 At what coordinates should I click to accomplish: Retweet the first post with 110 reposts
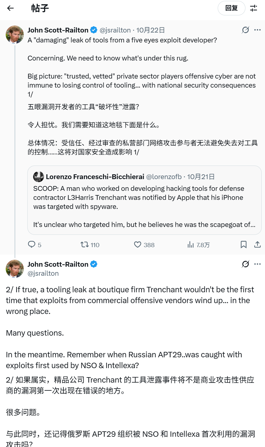[x=85, y=244]
